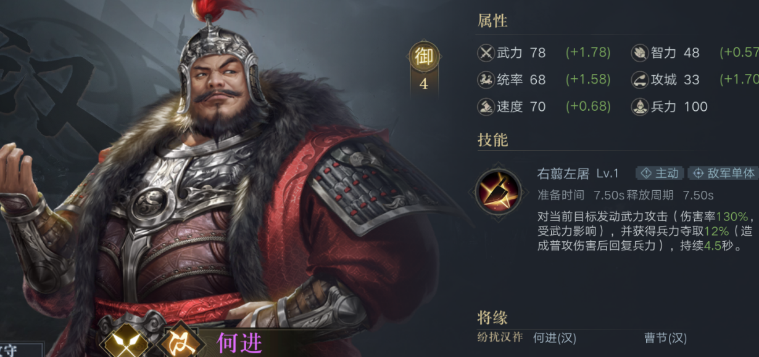The width and height of the screenshot is (759, 357).
Task: Click the 攻城 siege attribute icon
Action: coord(640,79)
